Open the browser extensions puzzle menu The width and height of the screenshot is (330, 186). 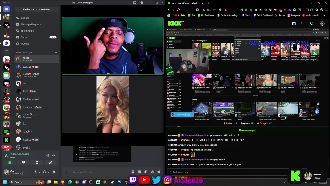pyautogui.click(x=295, y=10)
